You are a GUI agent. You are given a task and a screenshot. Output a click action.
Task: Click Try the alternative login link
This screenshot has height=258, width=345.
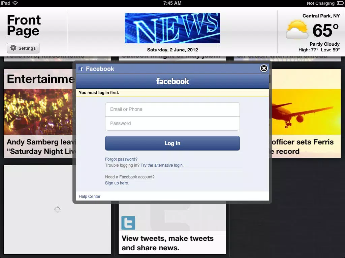point(162,165)
